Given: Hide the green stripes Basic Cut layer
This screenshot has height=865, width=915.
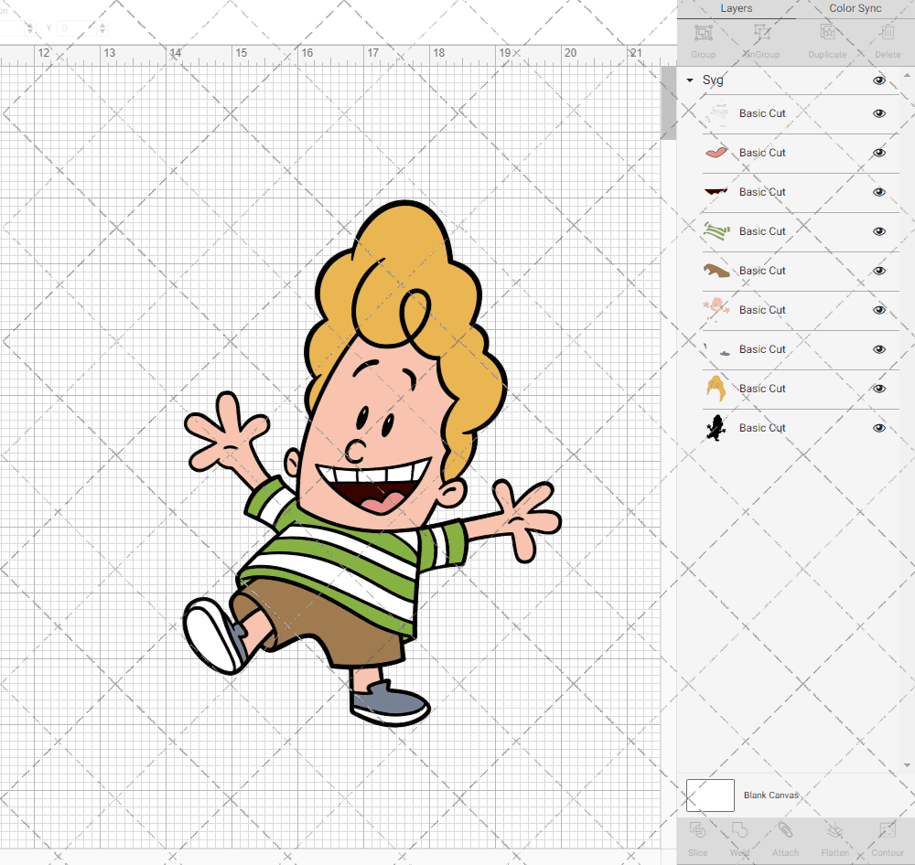Looking at the screenshot, I should click(x=878, y=231).
